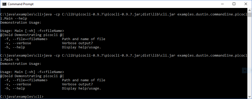252x99 pixels.
Task: Click "-f, --file=<fileName>" in the first help output
Action: pyautogui.click(x=26, y=39)
